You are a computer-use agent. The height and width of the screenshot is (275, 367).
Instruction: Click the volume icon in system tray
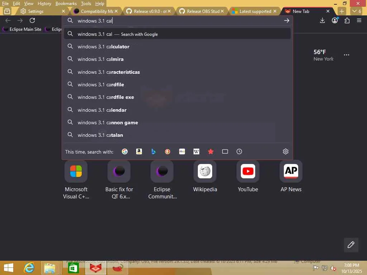coord(333,268)
